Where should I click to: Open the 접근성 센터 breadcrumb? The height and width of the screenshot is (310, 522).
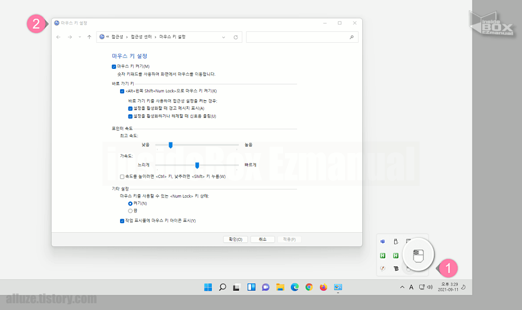click(141, 37)
